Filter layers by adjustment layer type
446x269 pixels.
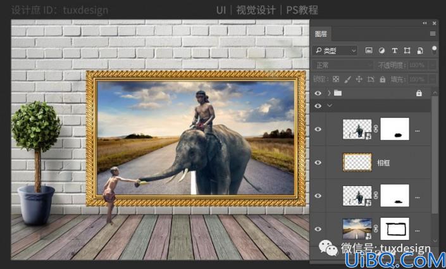point(381,51)
